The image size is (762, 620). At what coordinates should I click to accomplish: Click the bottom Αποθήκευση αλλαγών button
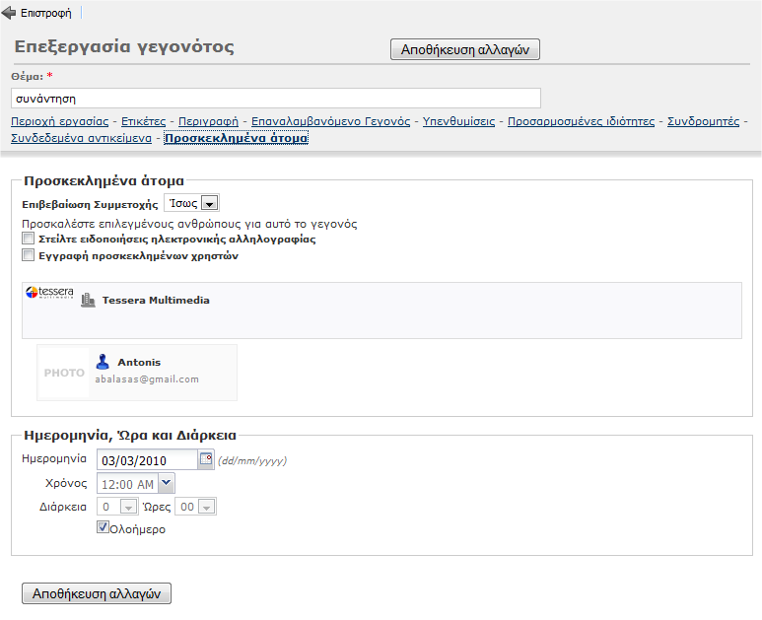pos(97,593)
